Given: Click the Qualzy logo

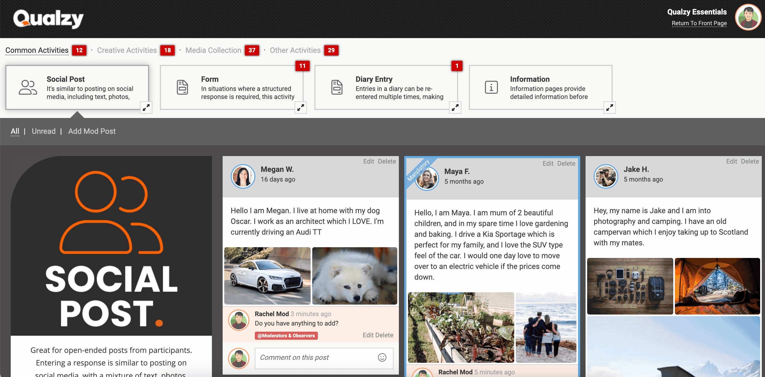Looking at the screenshot, I should pos(48,19).
